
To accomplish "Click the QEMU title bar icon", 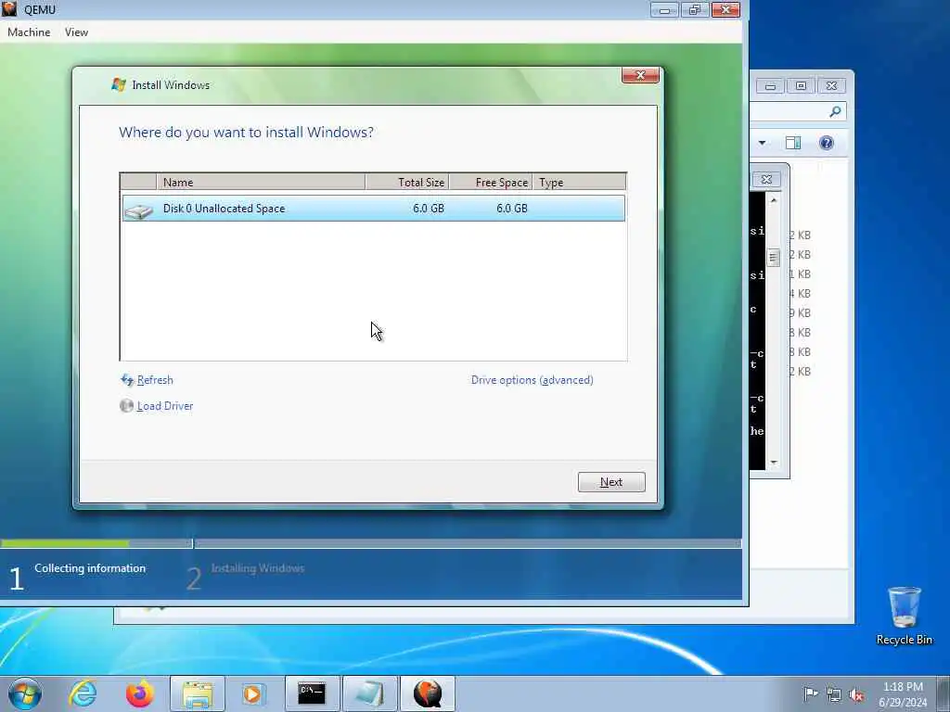I will 9,9.
